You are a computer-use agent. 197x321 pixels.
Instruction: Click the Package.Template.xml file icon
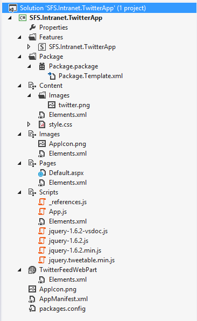point(52,76)
